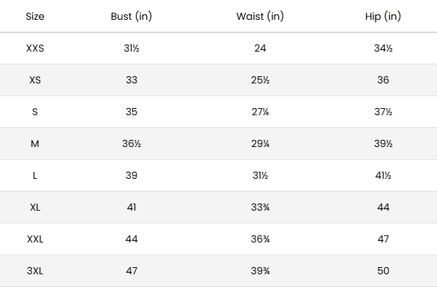Image resolution: width=437 pixels, height=287 pixels.
Task: Select the hip value for size XL
Action: point(383,207)
